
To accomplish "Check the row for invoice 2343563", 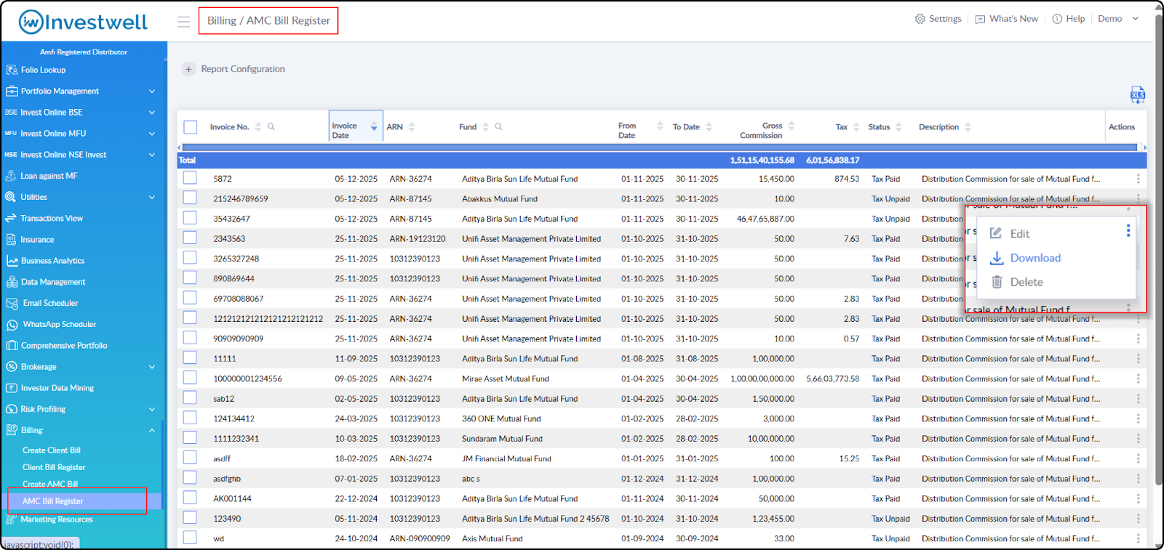I will [190, 238].
